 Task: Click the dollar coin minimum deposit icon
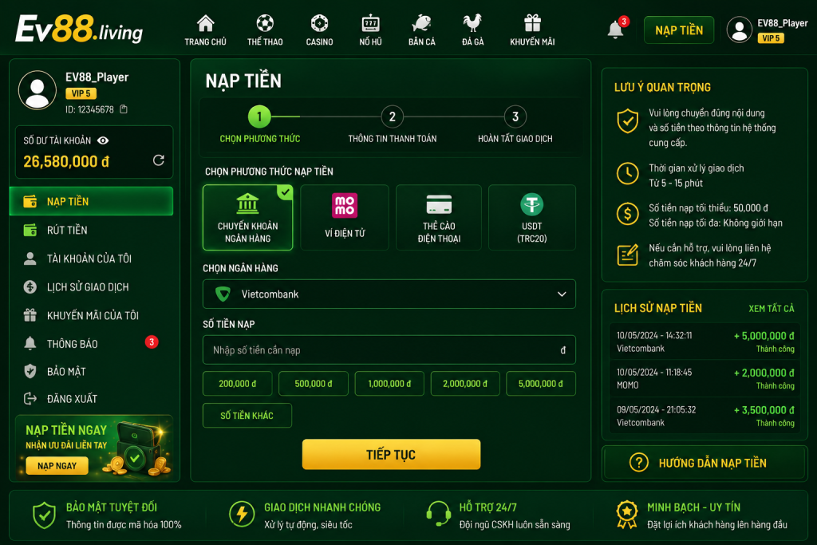628,214
